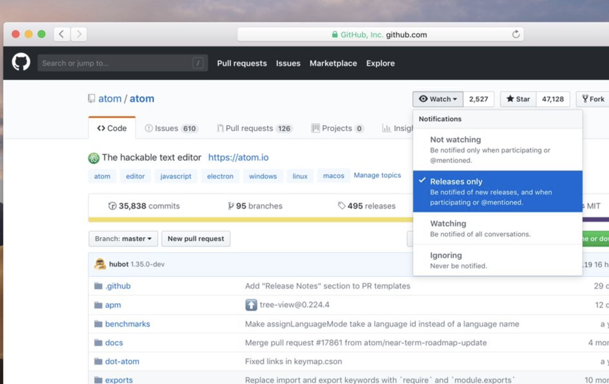
Task: Select Not watching notification option
Action: (x=497, y=150)
